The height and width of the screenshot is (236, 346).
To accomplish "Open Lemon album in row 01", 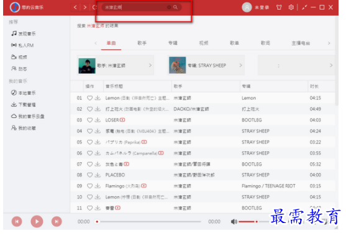I will click(248, 98).
